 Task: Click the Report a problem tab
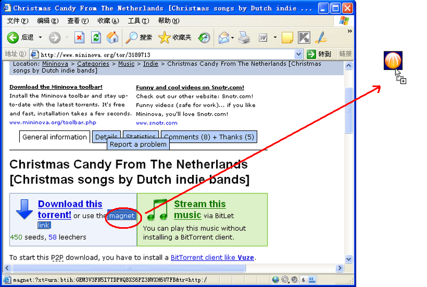click(x=138, y=144)
